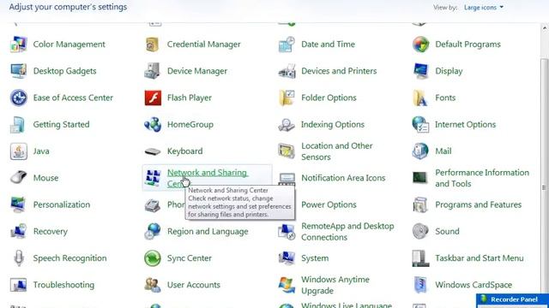Screen dimensions: 549x308
Task: Click the Device Manager icon
Action: [153, 71]
